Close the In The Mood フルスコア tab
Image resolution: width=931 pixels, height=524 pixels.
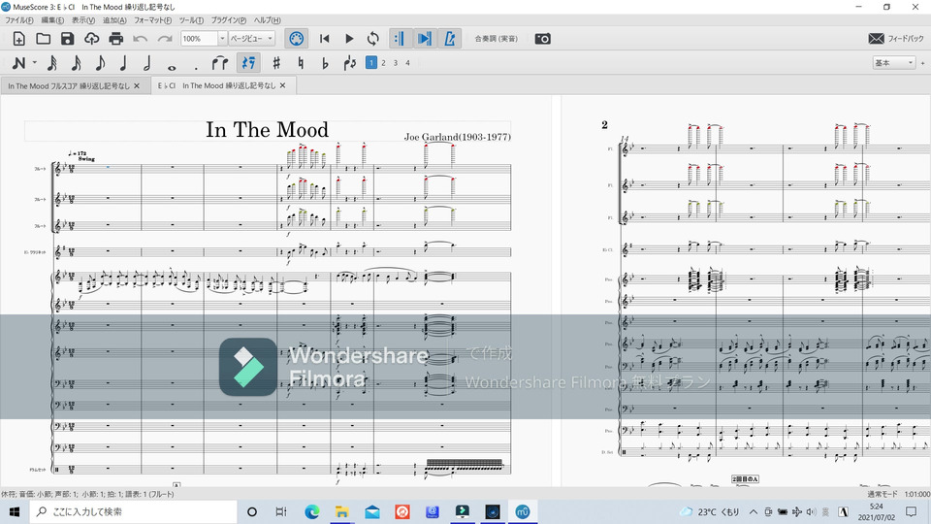(x=137, y=86)
